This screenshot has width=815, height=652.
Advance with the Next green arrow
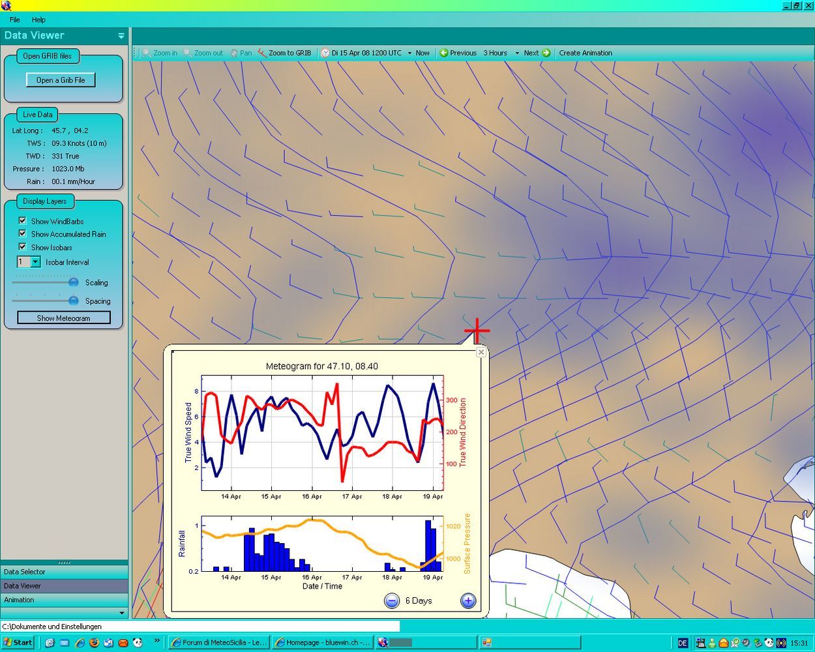click(546, 53)
